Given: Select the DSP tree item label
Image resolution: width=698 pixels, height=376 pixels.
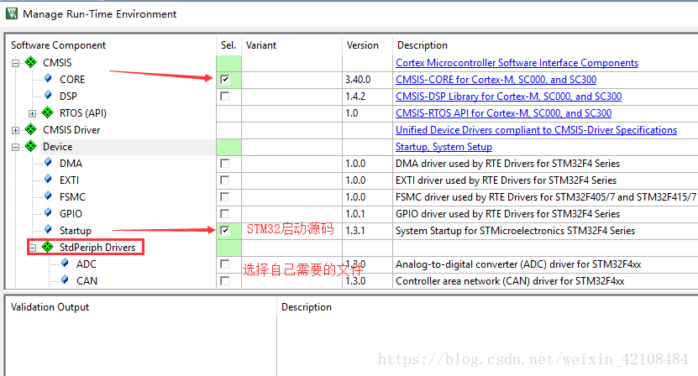Looking at the screenshot, I should coord(68,97).
